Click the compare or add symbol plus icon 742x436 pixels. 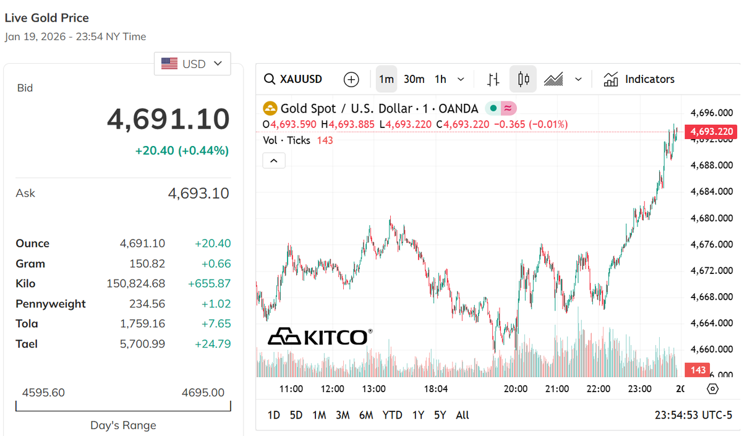tap(351, 79)
